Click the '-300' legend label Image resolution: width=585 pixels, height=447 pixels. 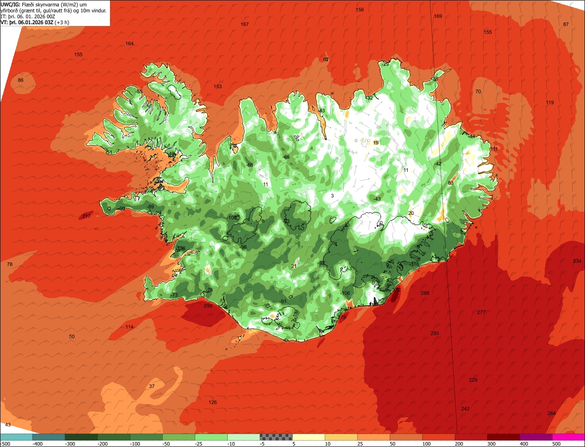(x=70, y=444)
